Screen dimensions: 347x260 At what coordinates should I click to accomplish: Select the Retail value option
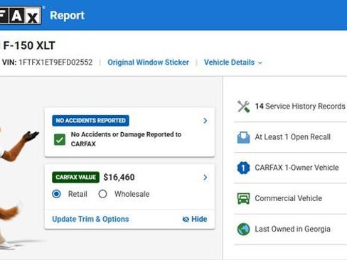(x=56, y=194)
